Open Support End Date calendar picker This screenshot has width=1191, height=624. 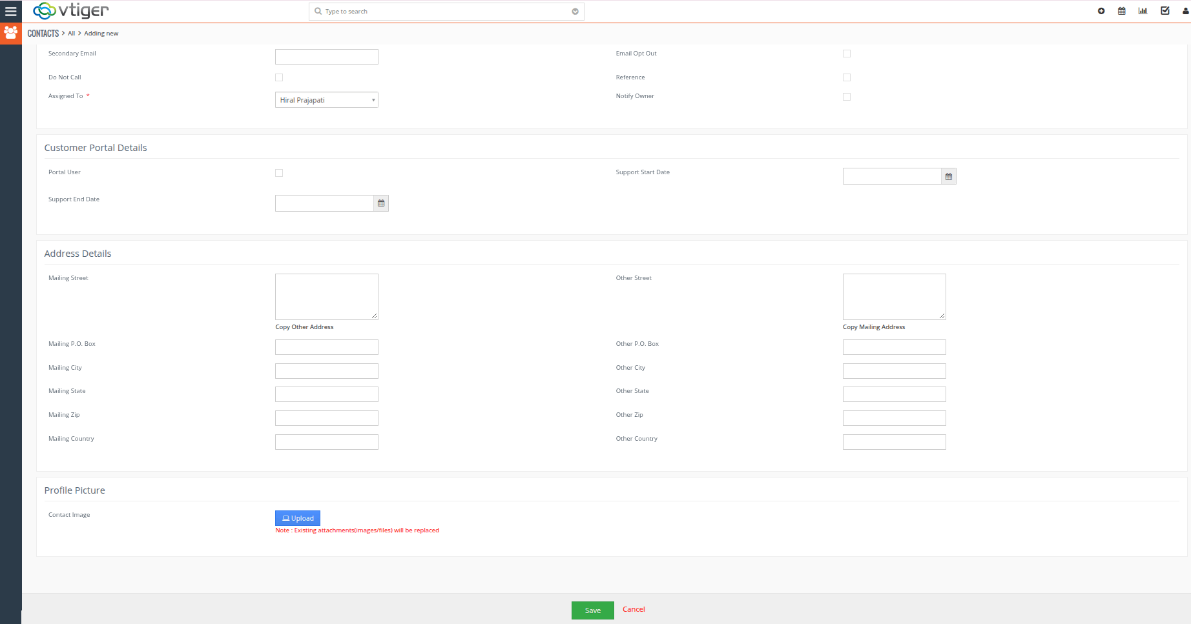(x=381, y=203)
